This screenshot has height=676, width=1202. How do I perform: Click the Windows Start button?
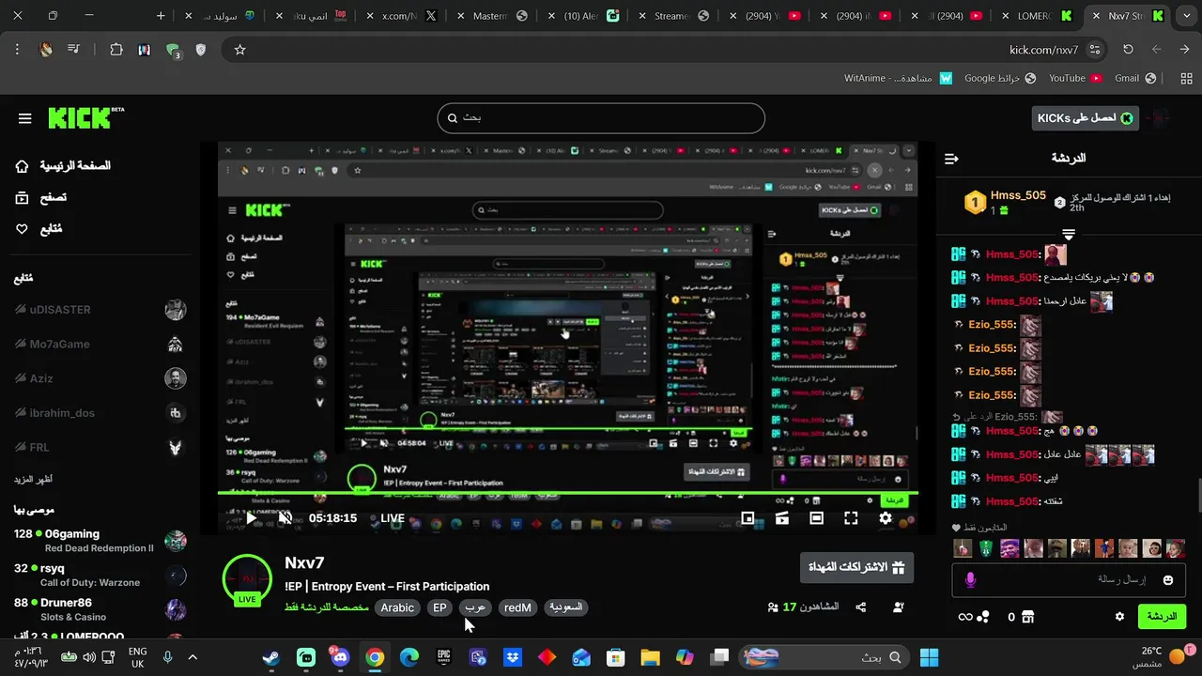(x=930, y=657)
